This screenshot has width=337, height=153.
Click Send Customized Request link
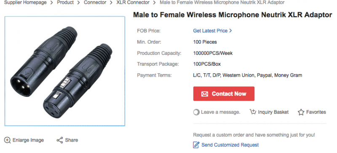coord(230,145)
